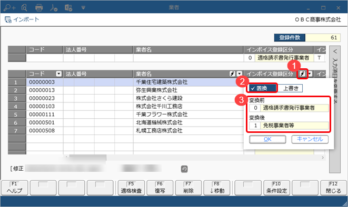This screenshot has height=207, width=348.
Task: Click the F7 削除 function button
Action: point(188,188)
